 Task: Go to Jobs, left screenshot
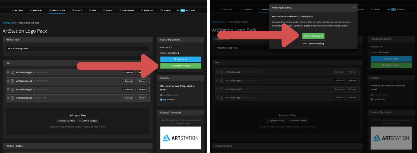(x=93, y=10)
